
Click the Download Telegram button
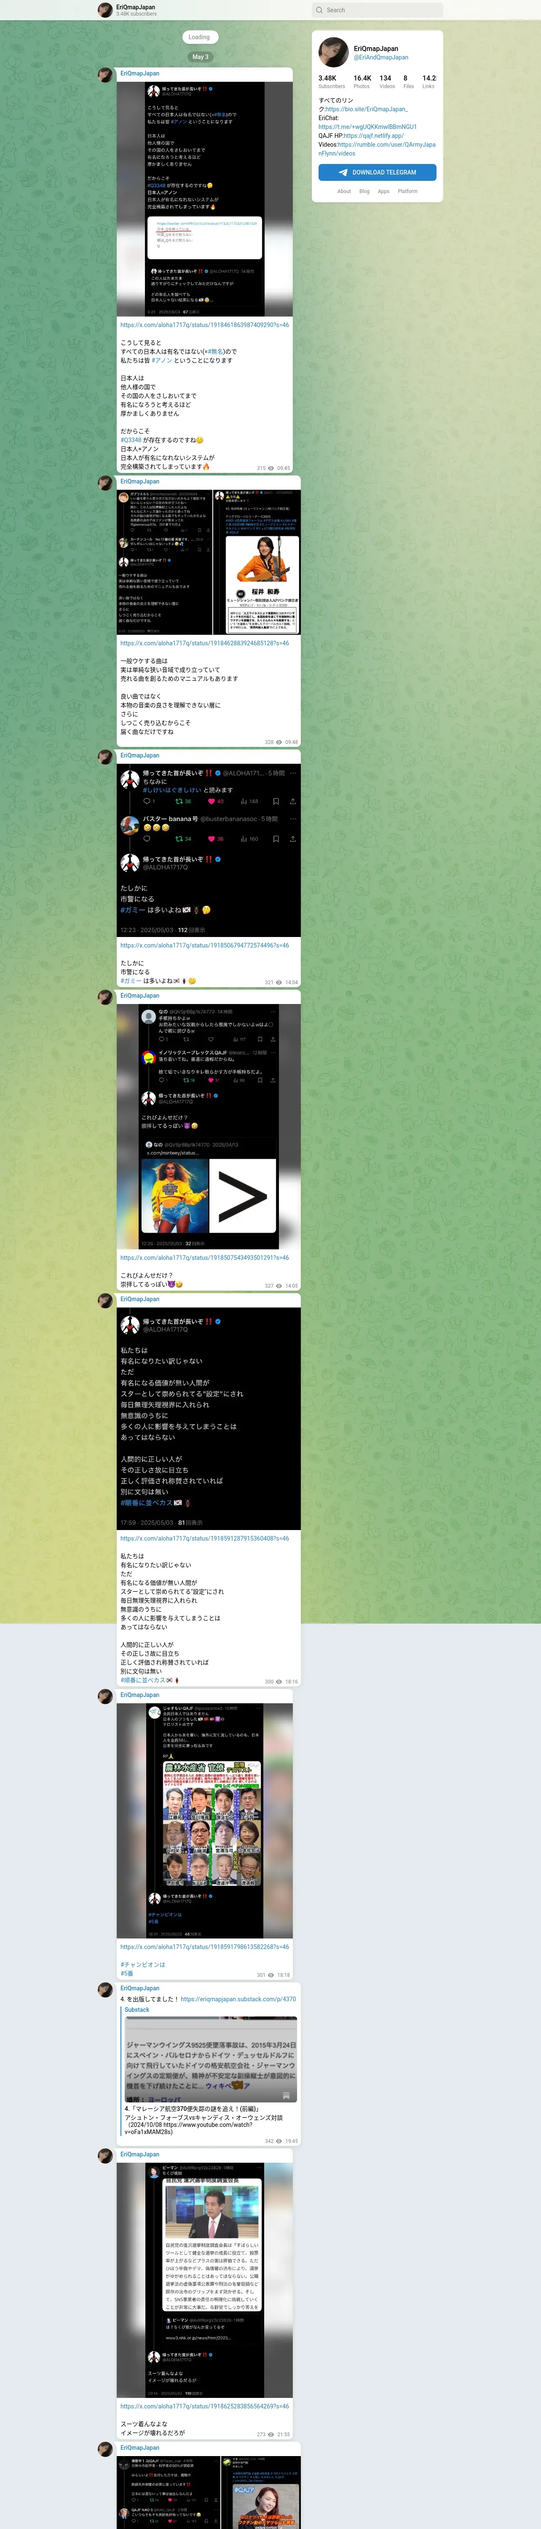coord(377,172)
